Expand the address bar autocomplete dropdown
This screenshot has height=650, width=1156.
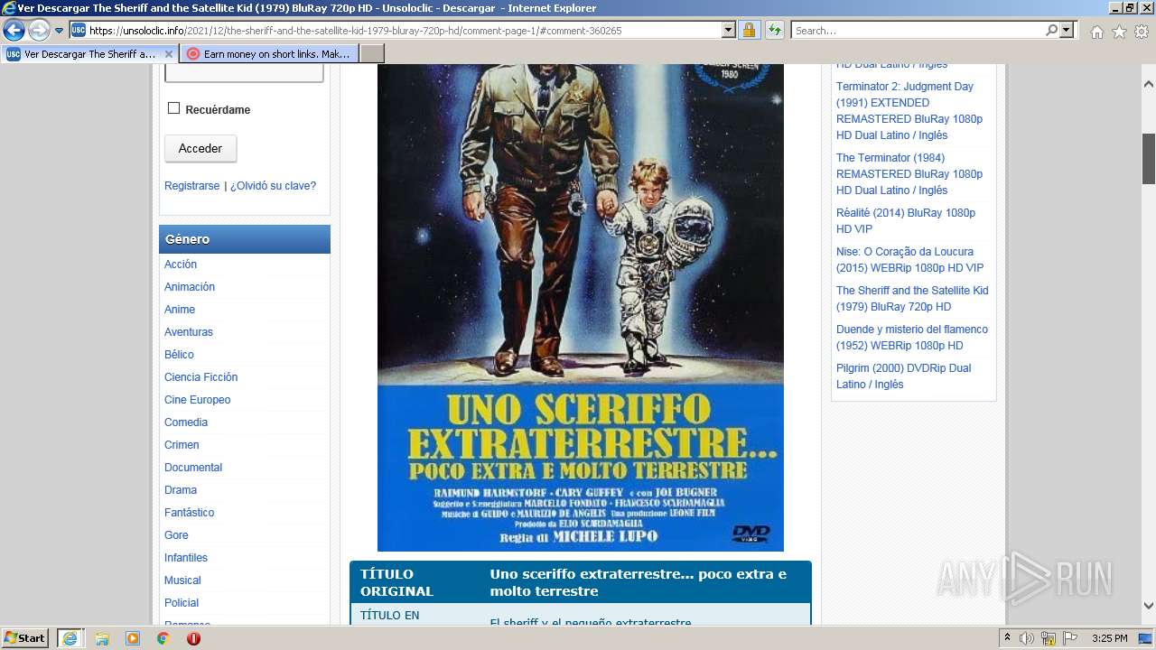(729, 31)
